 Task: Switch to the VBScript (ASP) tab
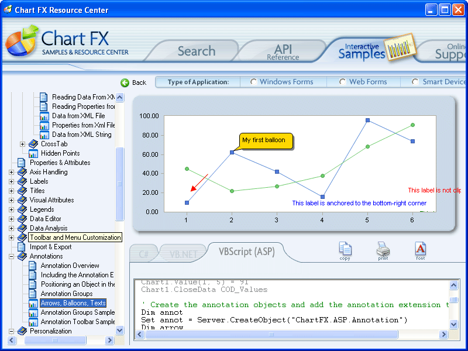pos(246,252)
